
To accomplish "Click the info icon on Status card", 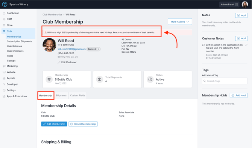I will click(x=150, y=79).
